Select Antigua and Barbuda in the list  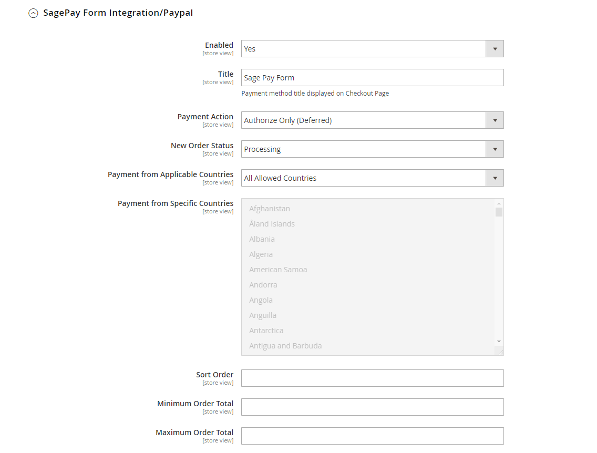[285, 346]
